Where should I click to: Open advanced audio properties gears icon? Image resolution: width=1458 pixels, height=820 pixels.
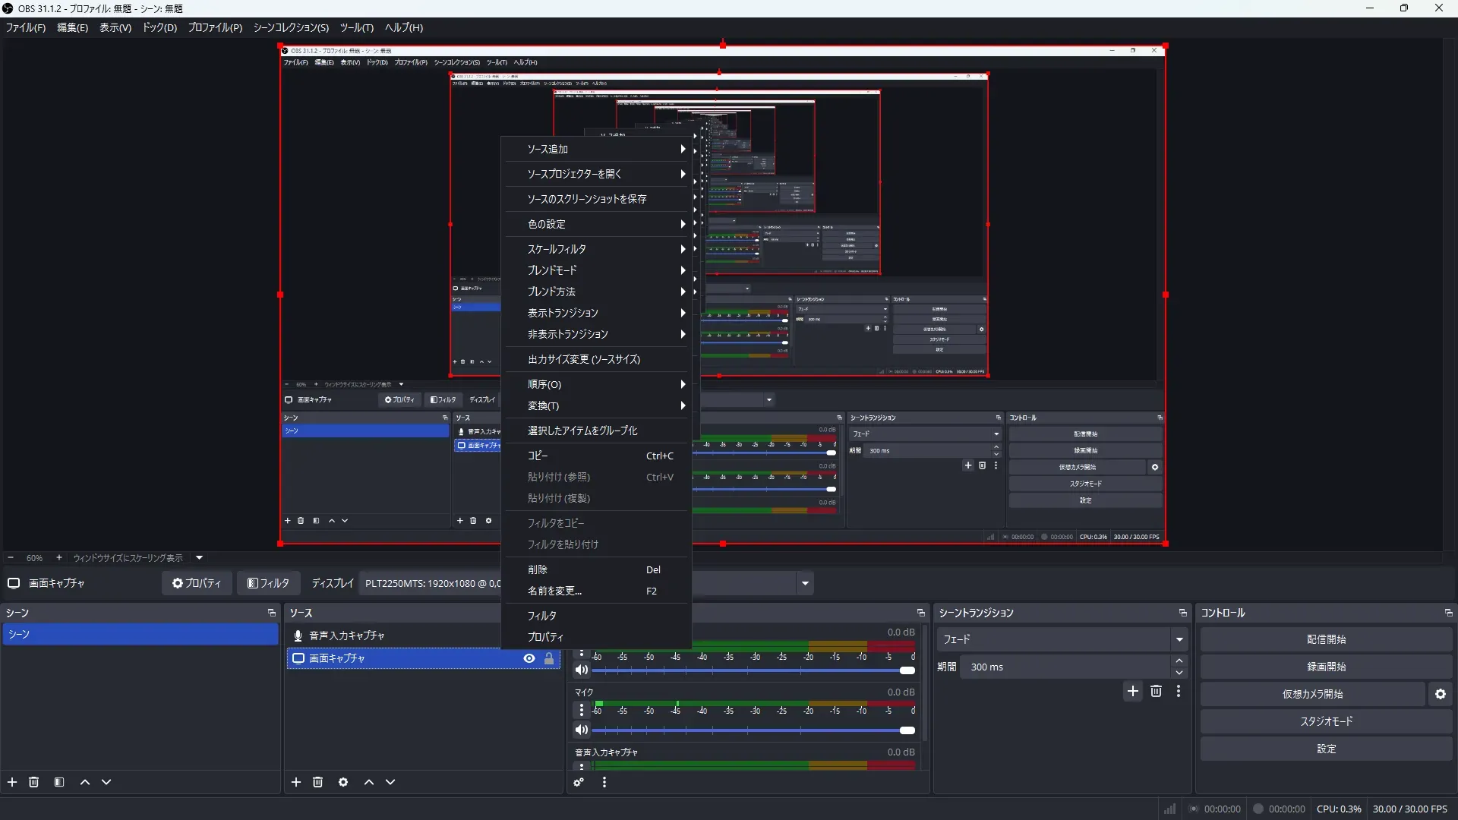tap(579, 782)
